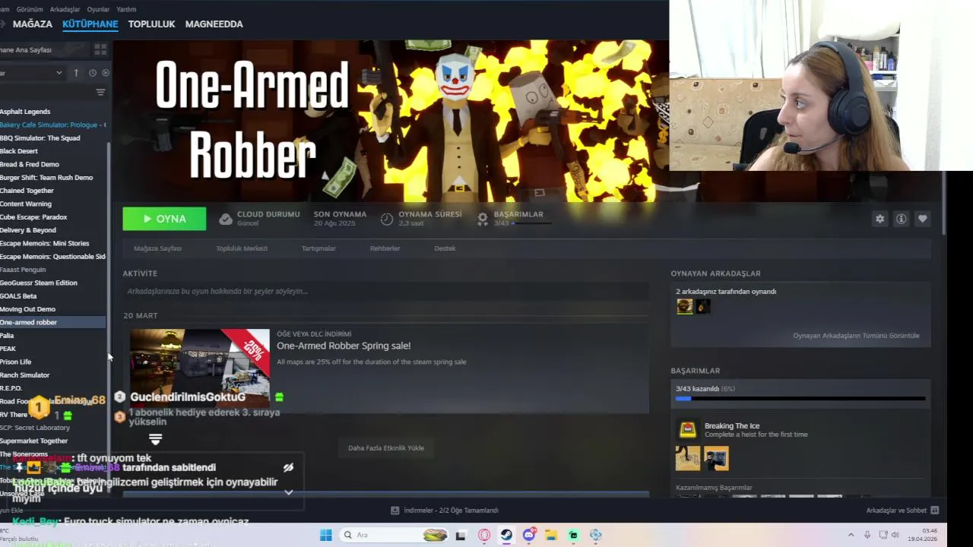Viewport: 973px width, 547px height.
Task: Open the game settings gear icon
Action: (880, 219)
